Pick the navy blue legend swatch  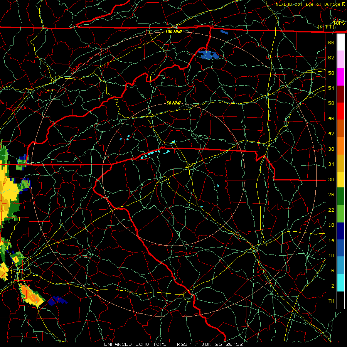point(340,231)
